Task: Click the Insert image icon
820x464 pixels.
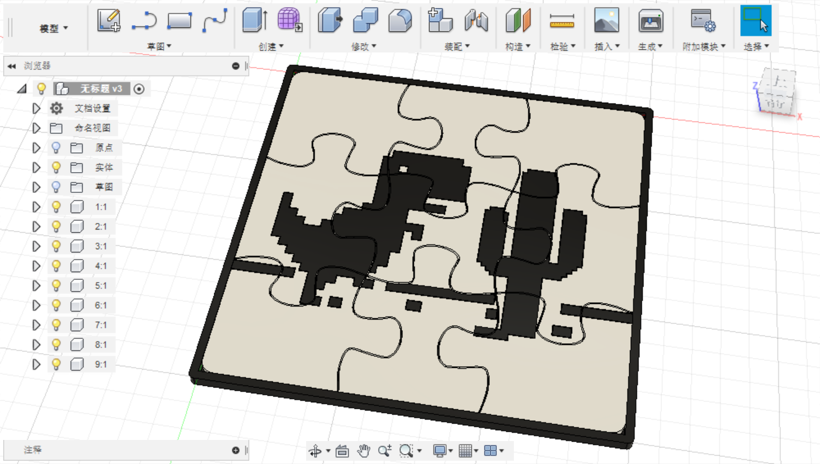Action: click(607, 20)
